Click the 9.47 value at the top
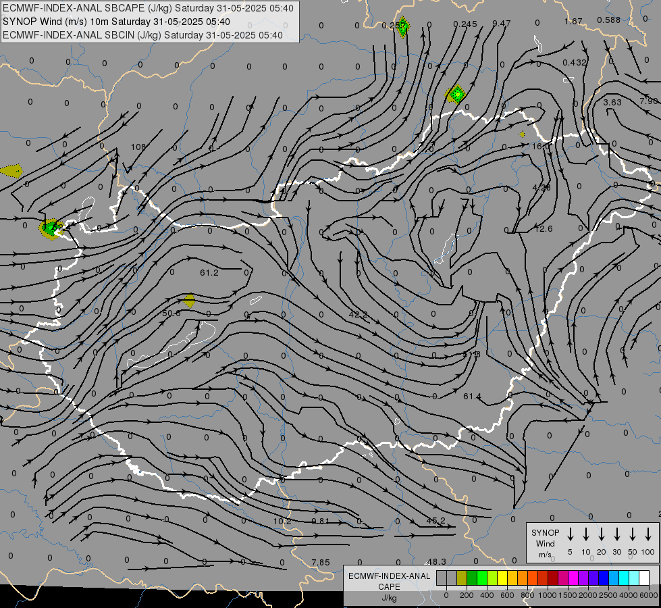661x608 pixels. click(502, 23)
